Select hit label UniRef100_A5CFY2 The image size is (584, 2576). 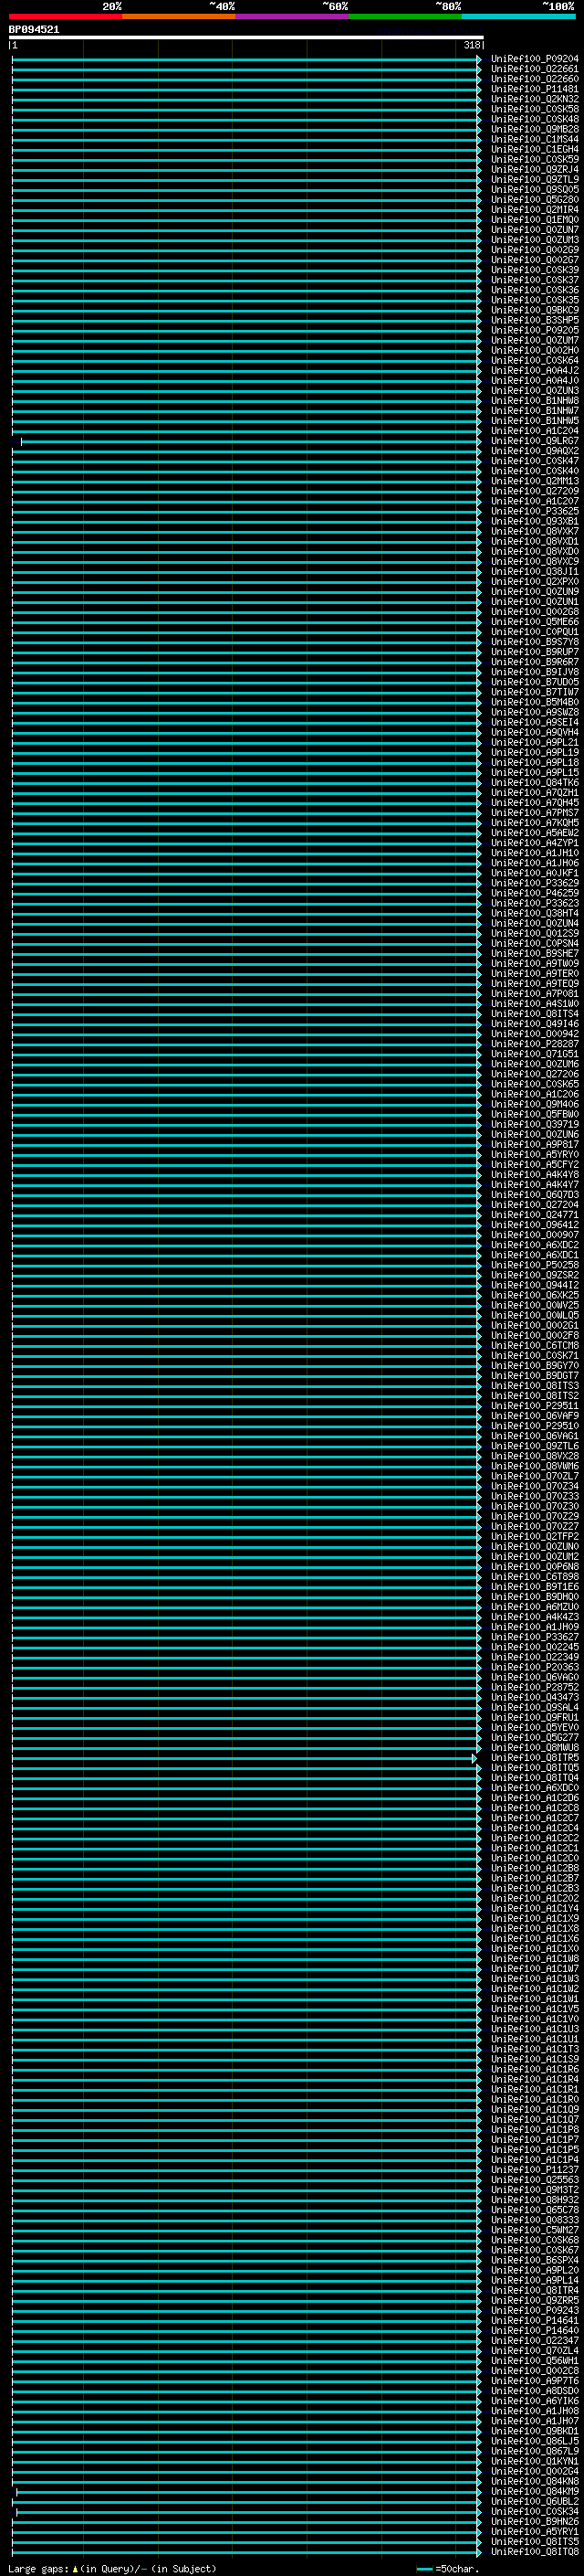pyautogui.click(x=534, y=1164)
